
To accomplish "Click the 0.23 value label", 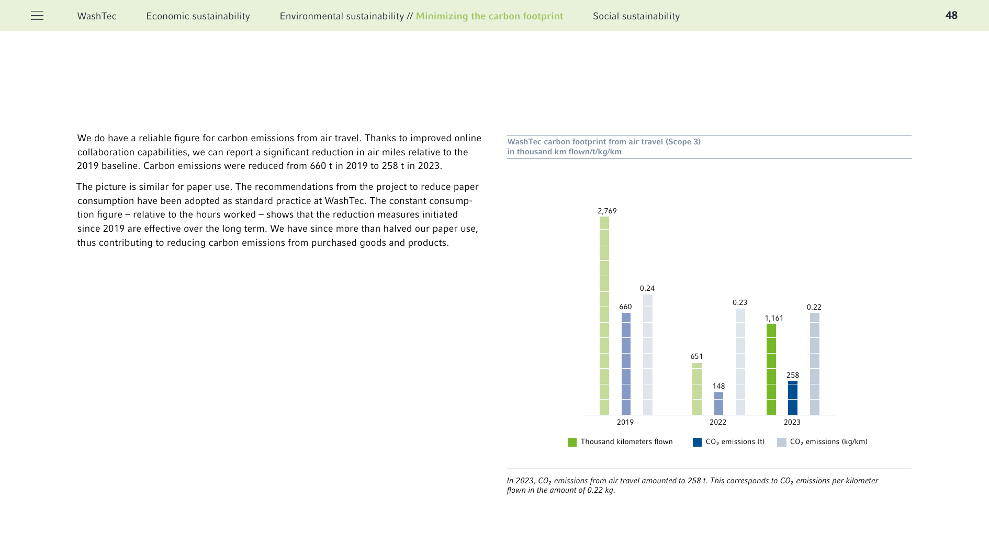I will [740, 302].
